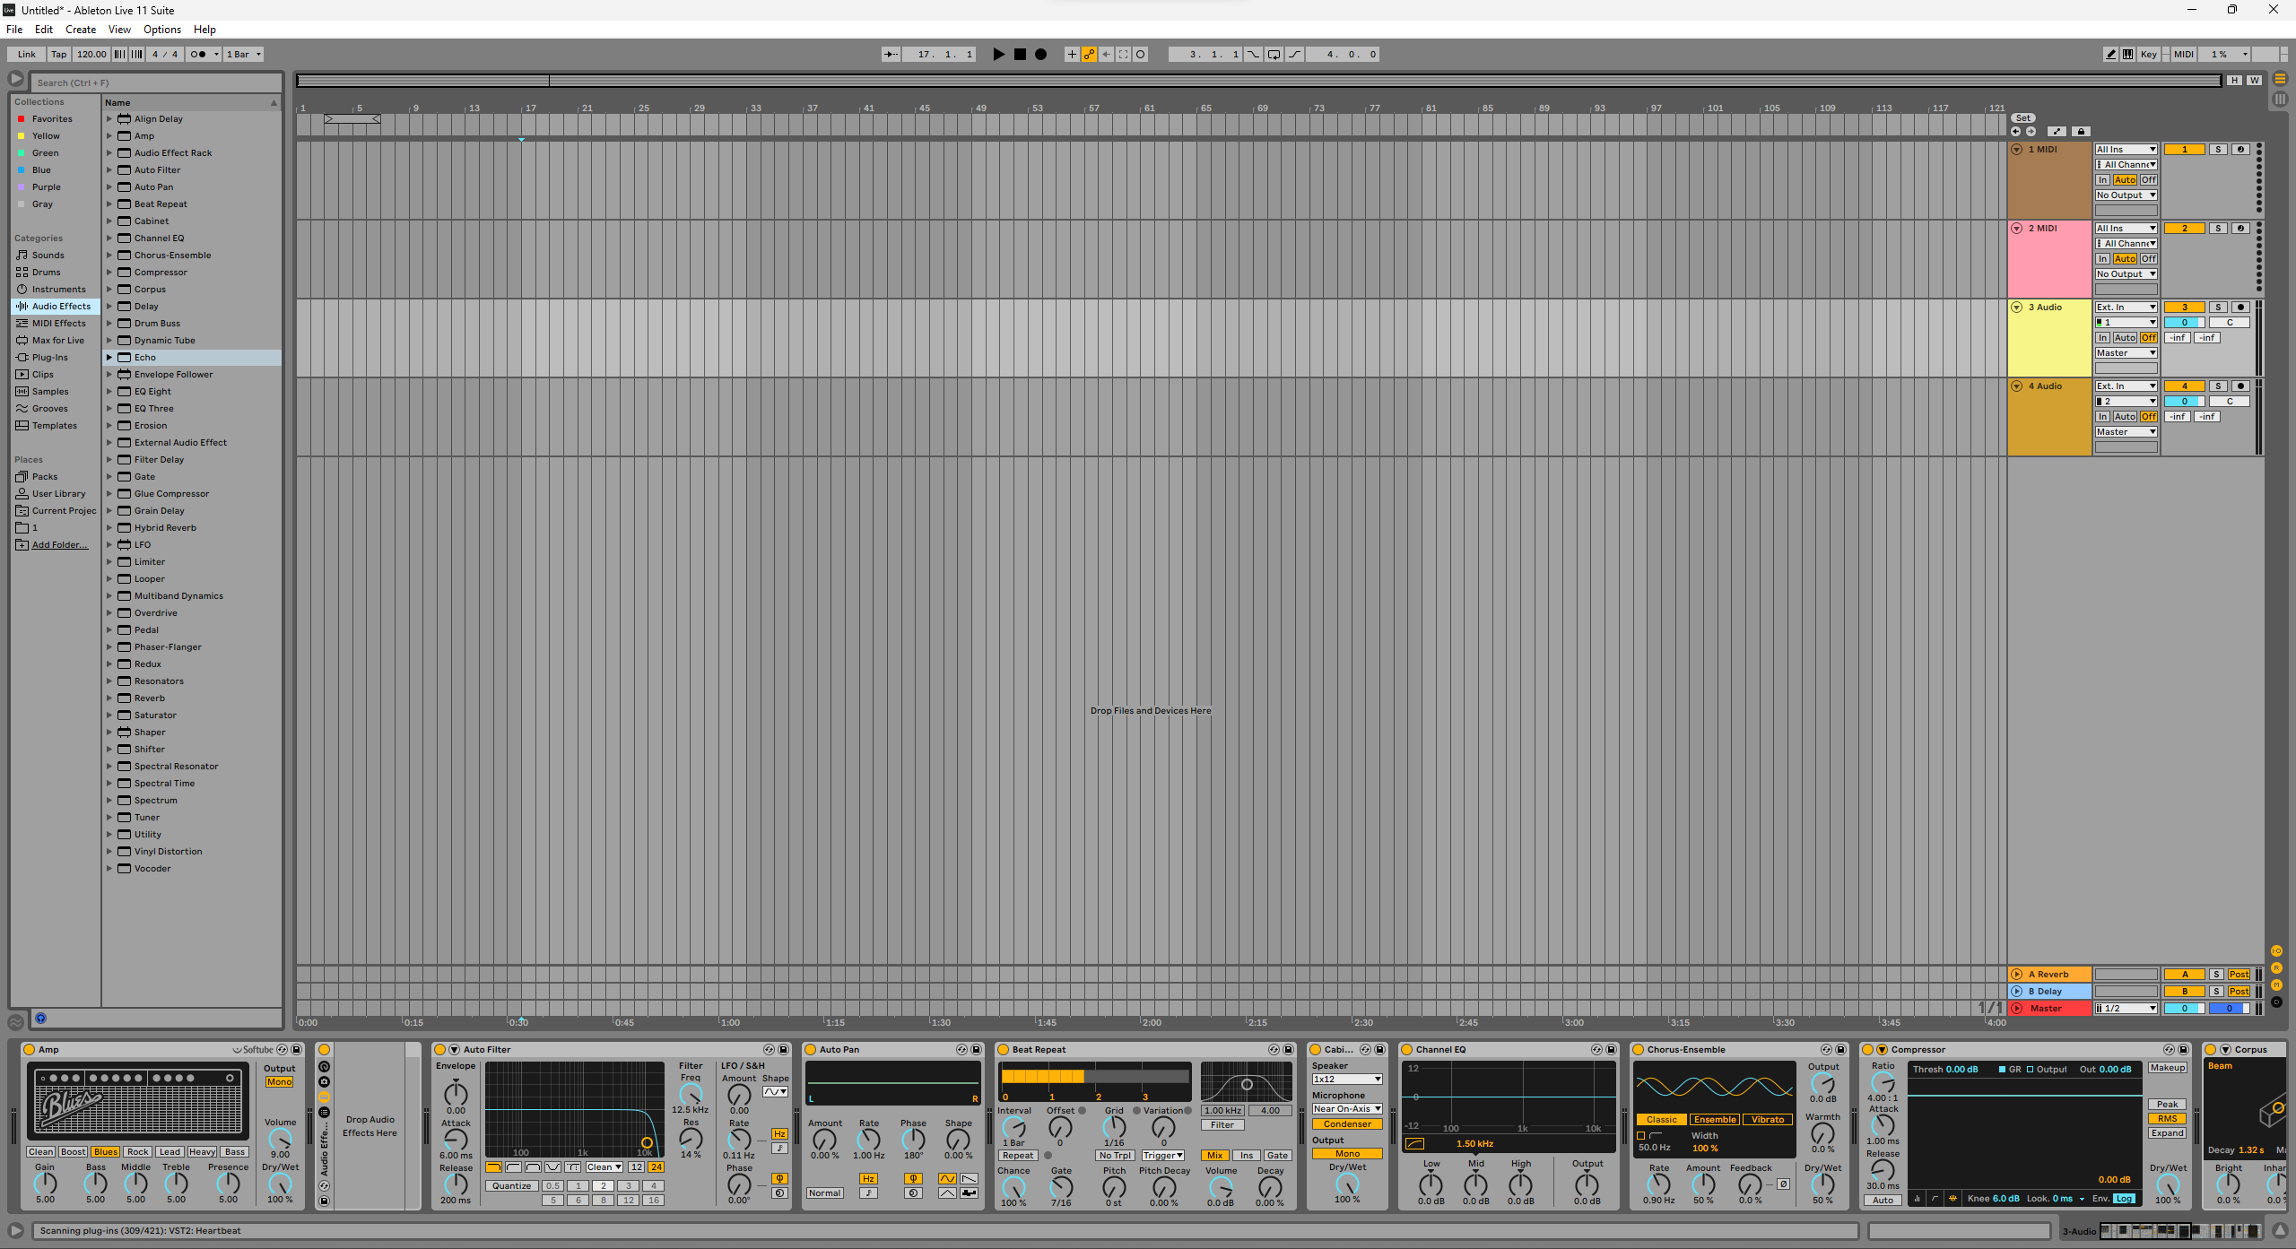This screenshot has width=2296, height=1249.
Task: Toggle the Punch-In switch
Action: tap(1253, 54)
